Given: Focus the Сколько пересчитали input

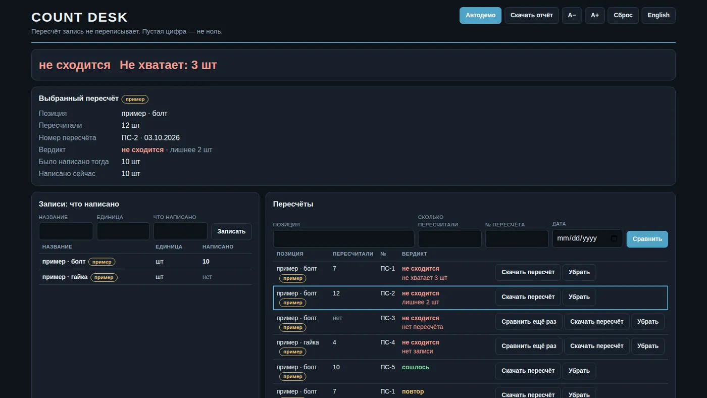Looking at the screenshot, I should click(x=449, y=239).
